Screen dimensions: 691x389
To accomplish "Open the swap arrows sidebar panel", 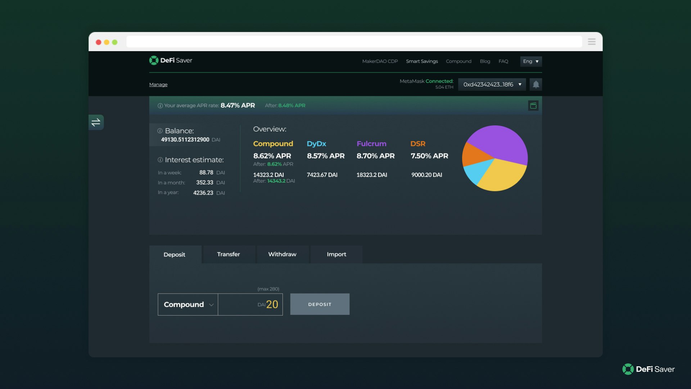I will (96, 122).
